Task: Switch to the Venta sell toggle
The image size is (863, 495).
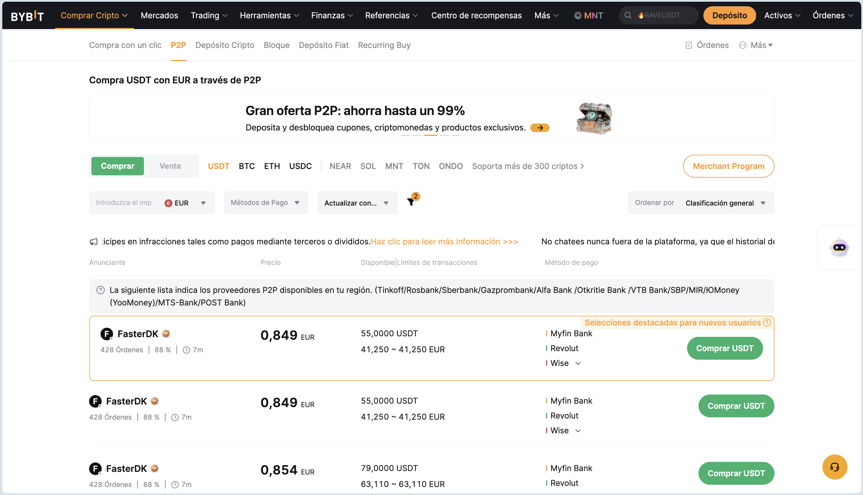Action: pos(170,166)
